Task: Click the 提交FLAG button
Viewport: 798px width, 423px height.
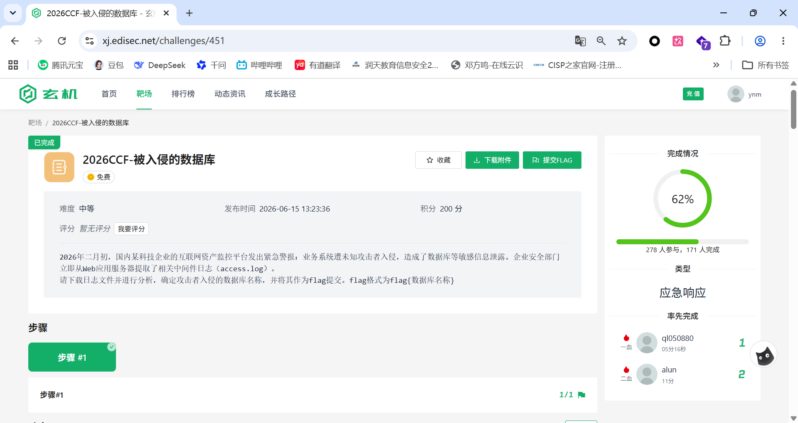Action: 552,160
